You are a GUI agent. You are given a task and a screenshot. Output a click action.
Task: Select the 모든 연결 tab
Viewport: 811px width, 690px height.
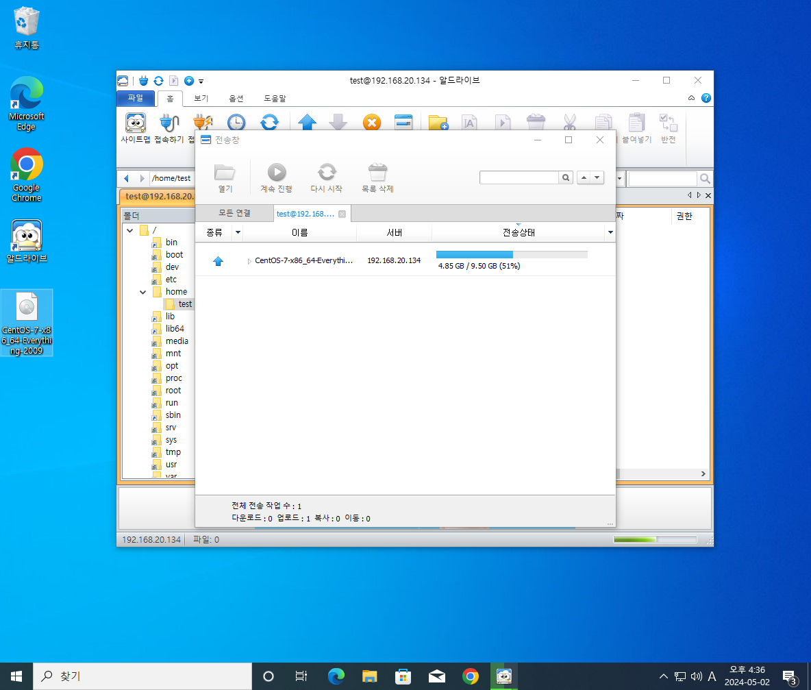pos(234,213)
